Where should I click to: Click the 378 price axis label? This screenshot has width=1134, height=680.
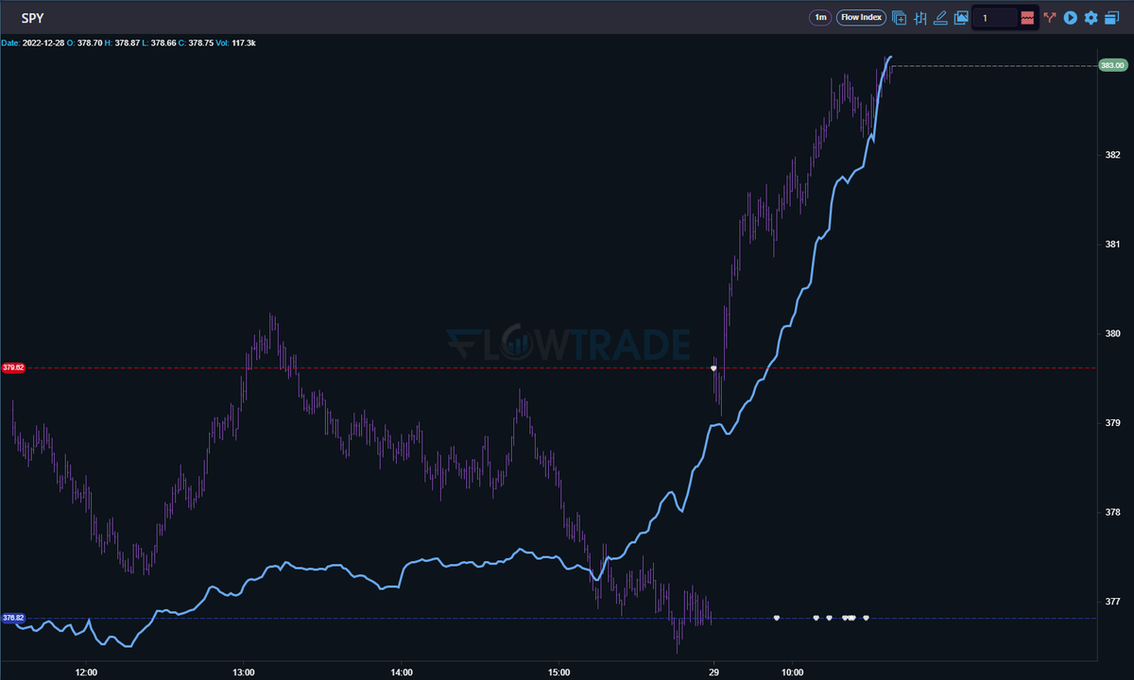(1113, 513)
